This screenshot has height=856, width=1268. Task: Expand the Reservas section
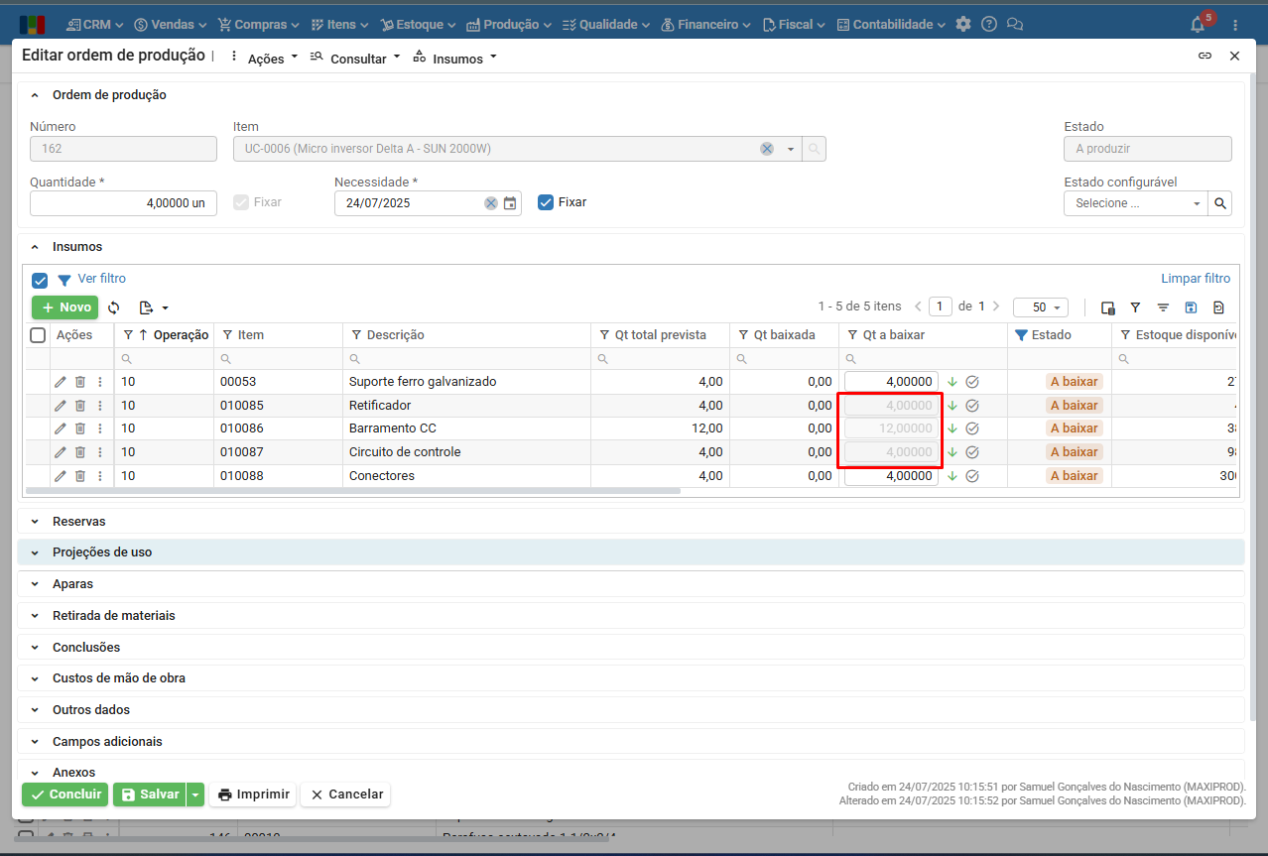point(78,522)
